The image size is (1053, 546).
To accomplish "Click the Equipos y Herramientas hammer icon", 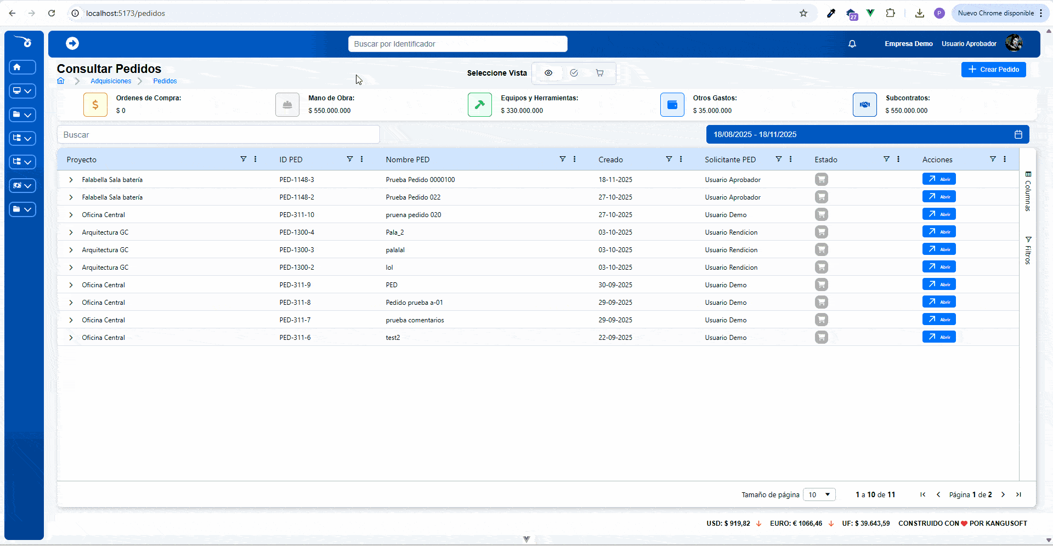I will (x=479, y=105).
